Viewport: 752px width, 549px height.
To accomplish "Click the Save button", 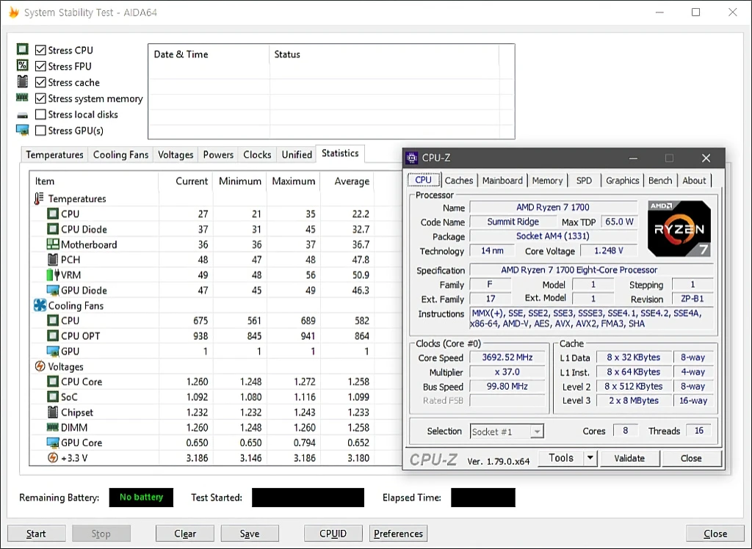I will pyautogui.click(x=250, y=534).
